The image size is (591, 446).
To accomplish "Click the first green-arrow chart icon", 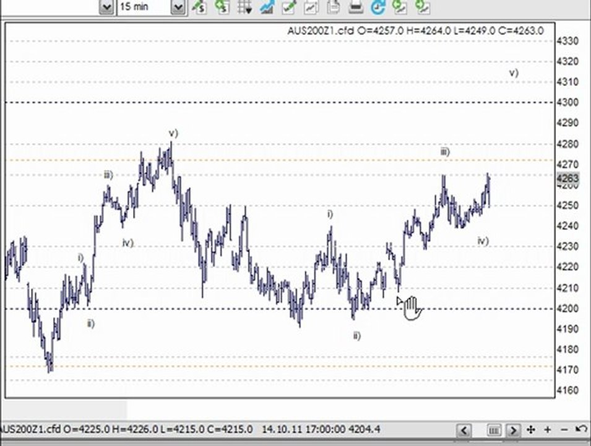I will [x=400, y=7].
